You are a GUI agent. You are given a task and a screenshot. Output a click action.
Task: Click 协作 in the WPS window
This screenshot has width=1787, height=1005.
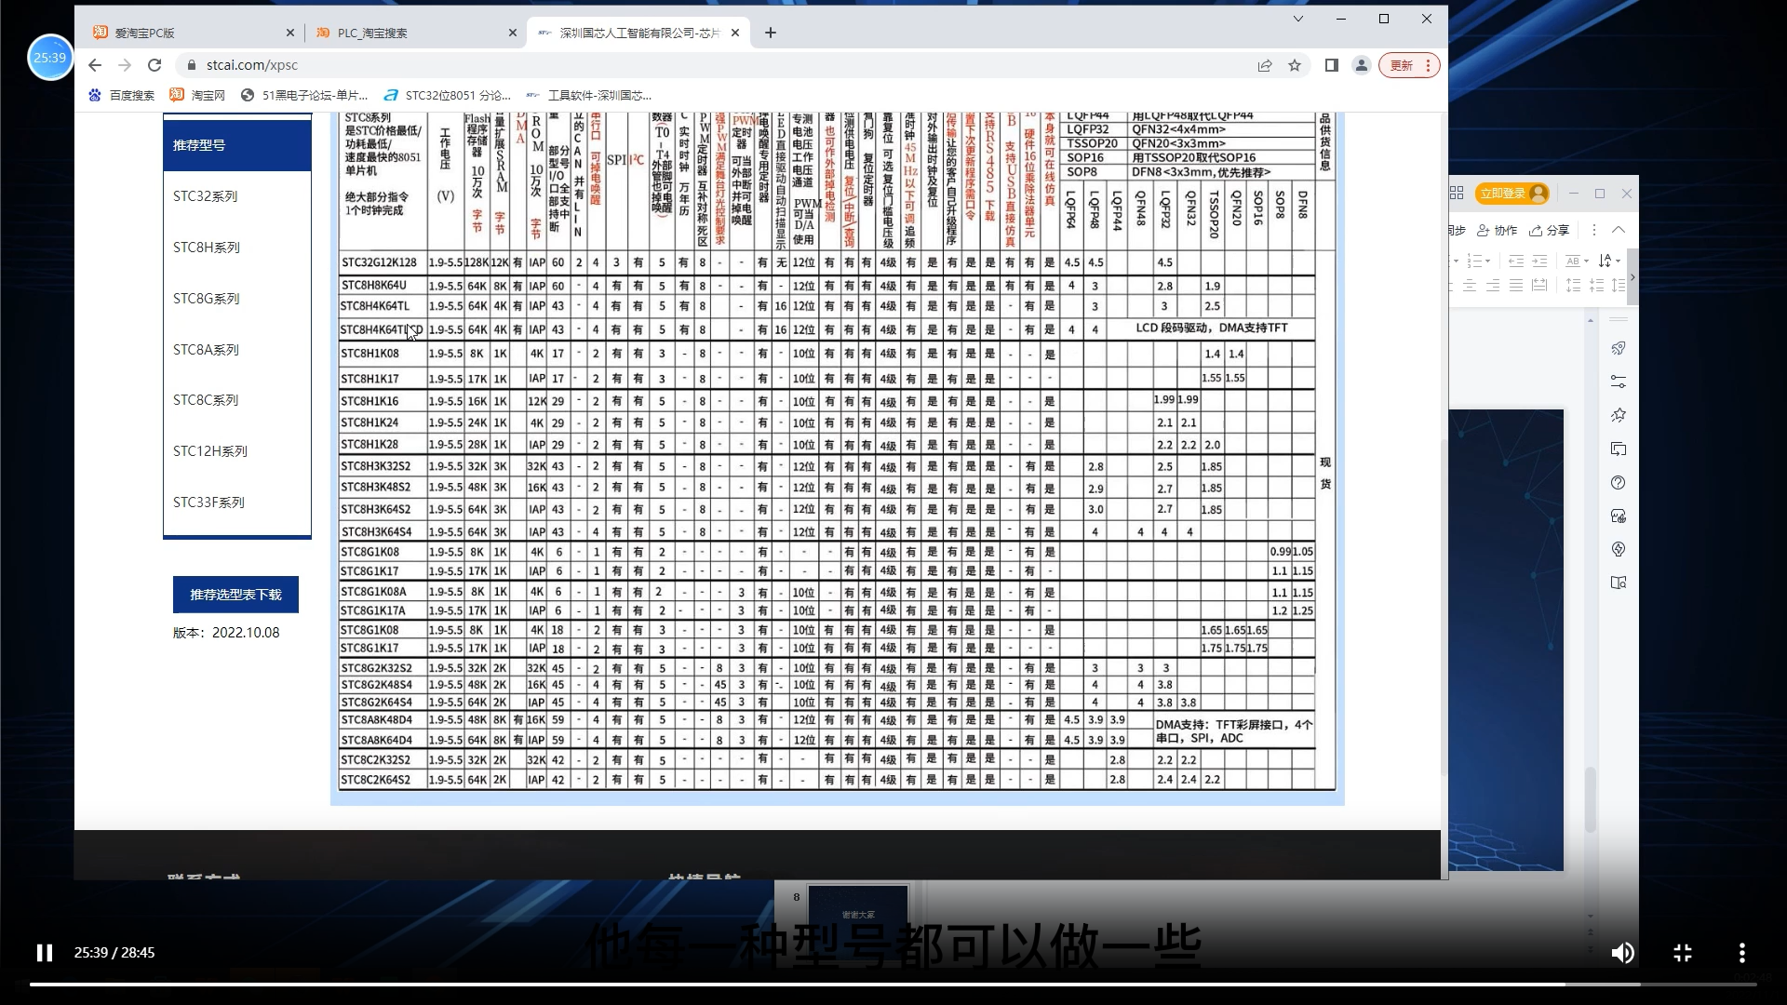[x=1497, y=230]
